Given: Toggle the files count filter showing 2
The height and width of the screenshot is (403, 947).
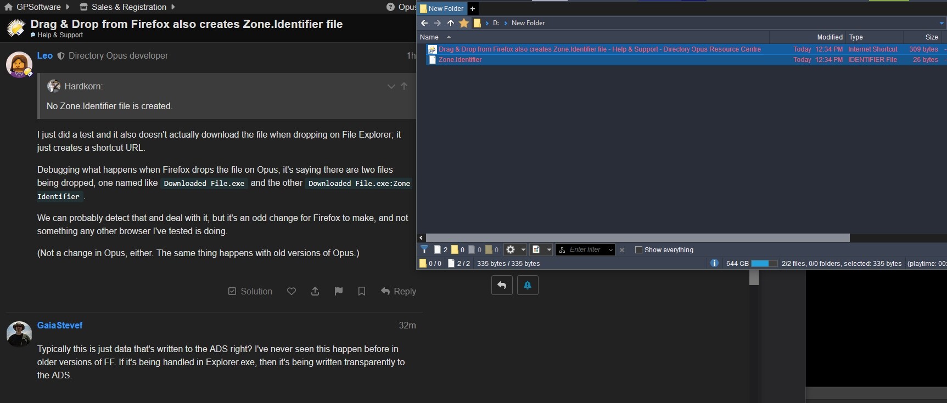Looking at the screenshot, I should click(440, 249).
